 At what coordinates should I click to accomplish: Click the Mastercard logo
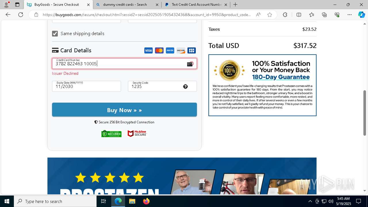[x=159, y=51]
